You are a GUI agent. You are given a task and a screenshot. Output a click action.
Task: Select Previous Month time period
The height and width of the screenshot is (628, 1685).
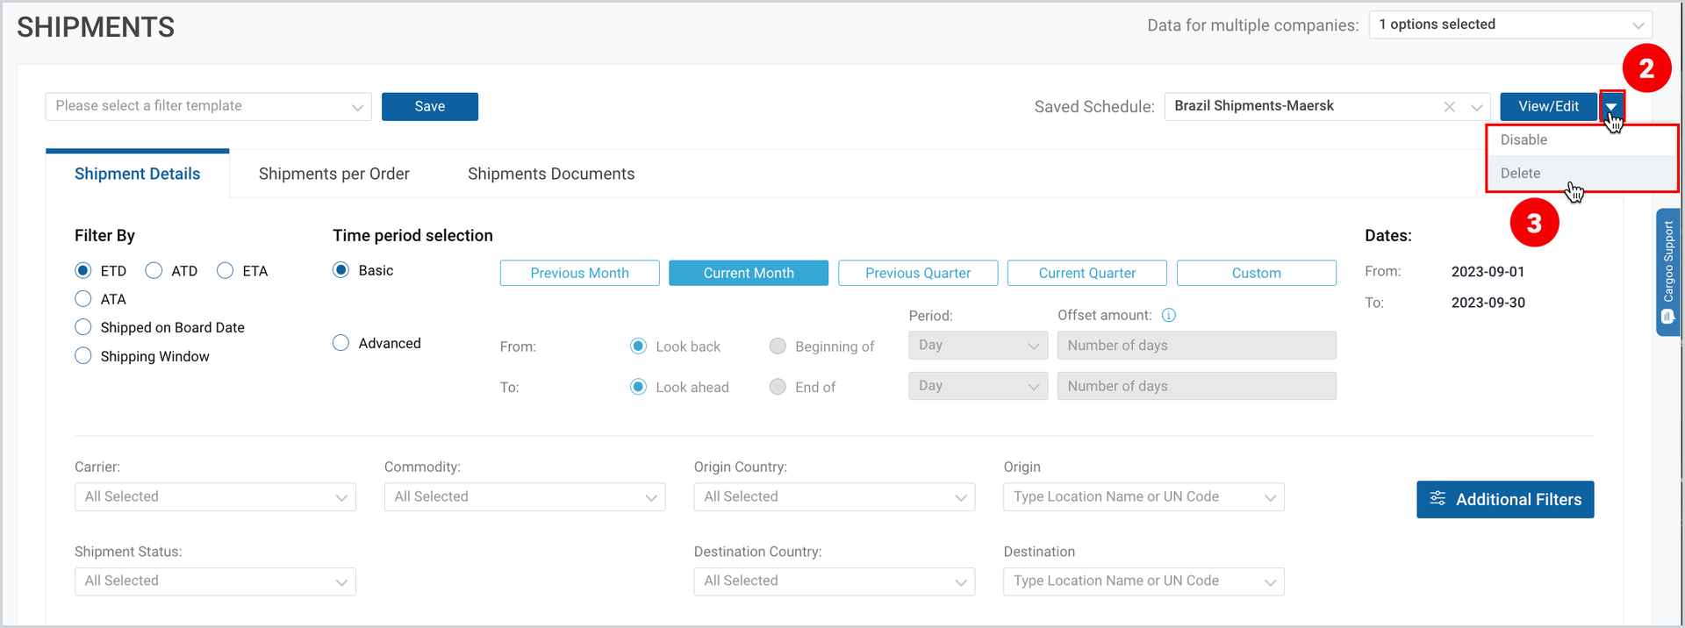coord(580,273)
